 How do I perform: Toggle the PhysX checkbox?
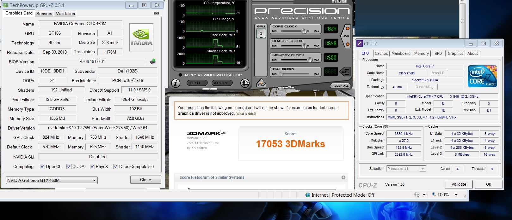(x=92, y=166)
